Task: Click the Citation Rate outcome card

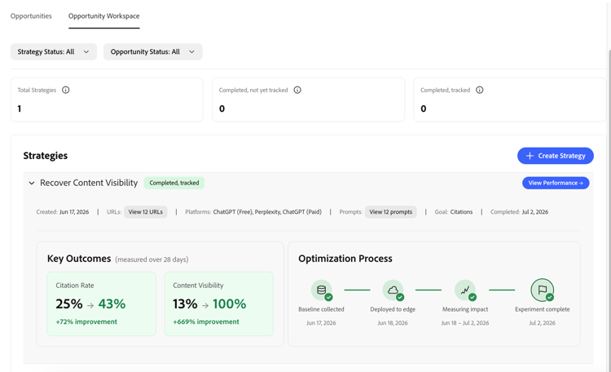Action: coord(102,303)
